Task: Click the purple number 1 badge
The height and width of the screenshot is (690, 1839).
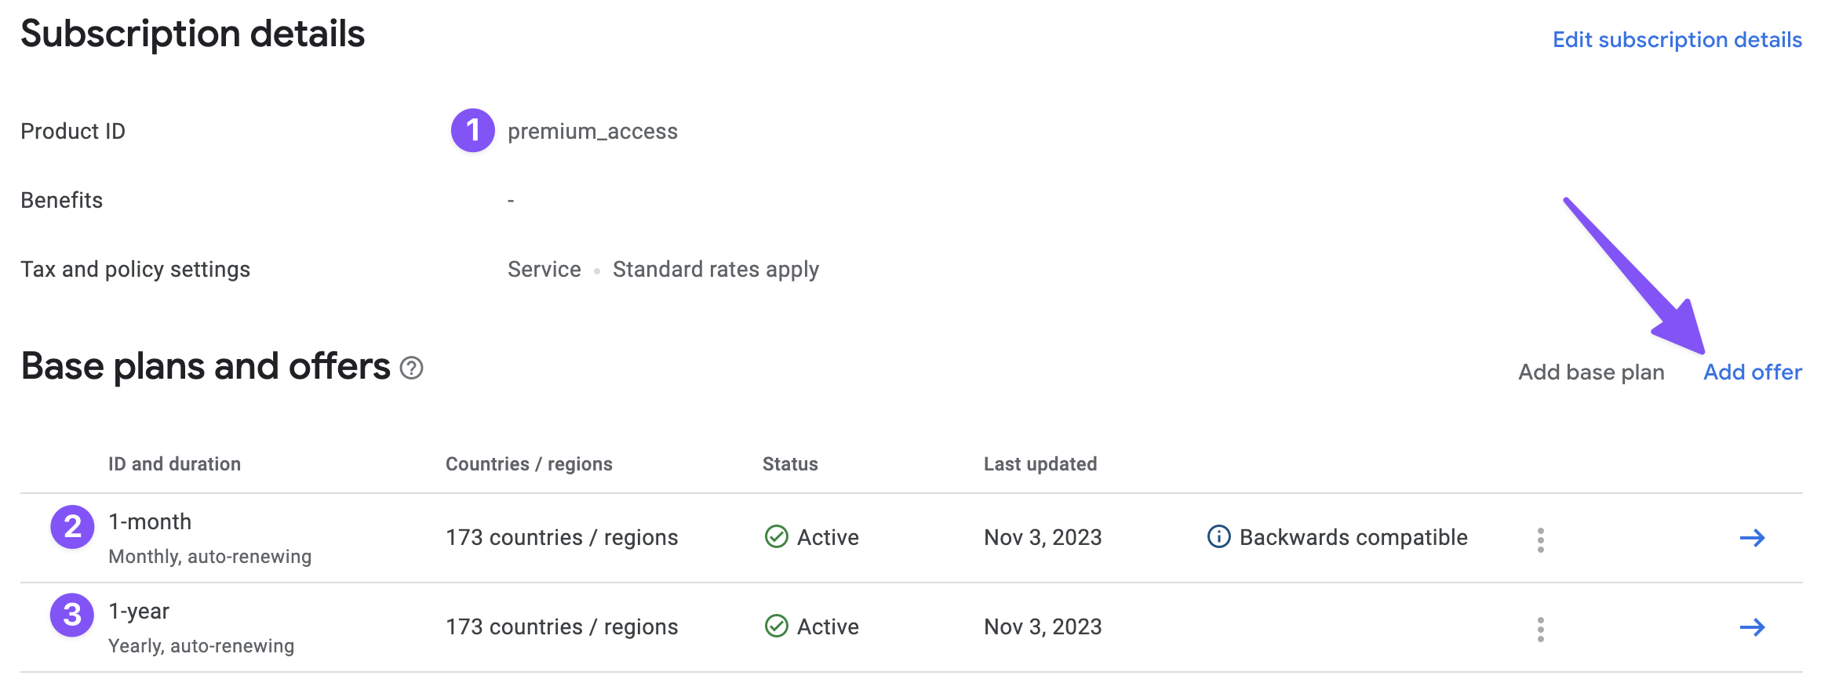Action: [472, 130]
